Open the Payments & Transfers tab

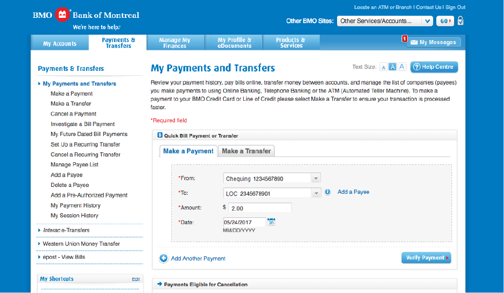point(118,43)
